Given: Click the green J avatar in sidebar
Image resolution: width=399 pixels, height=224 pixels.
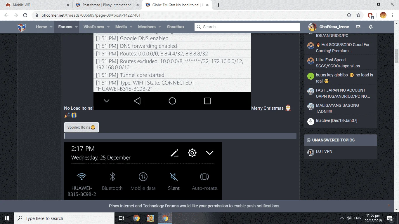Looking at the screenshot, I should (x=311, y=76).
